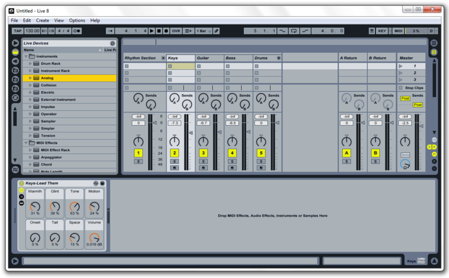Toggle Punch-In switch

pyautogui.click(x=282, y=31)
